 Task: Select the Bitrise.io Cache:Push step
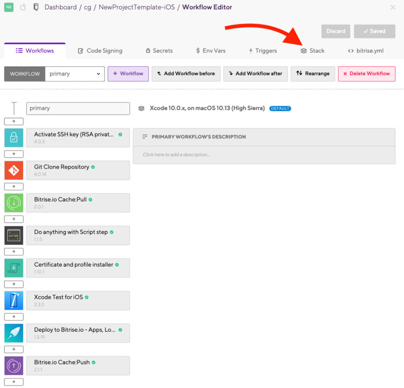[x=78, y=366]
